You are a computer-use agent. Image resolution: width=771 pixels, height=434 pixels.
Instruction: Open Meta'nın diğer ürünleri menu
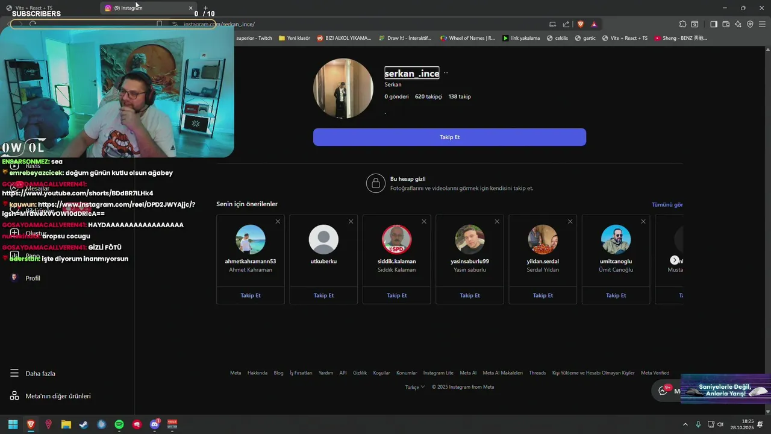pyautogui.click(x=51, y=396)
